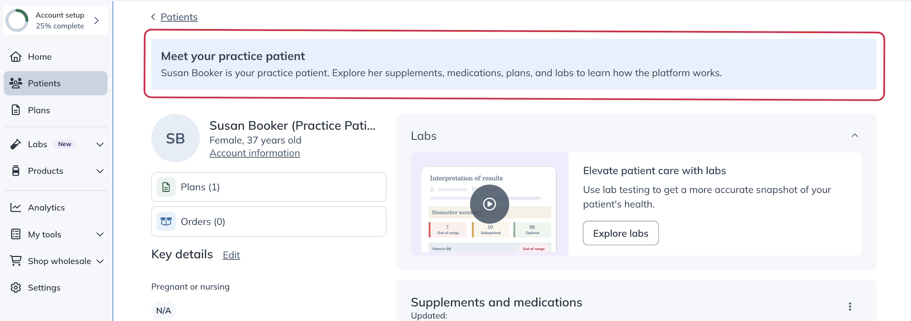Click the Home house icon
Image resolution: width=911 pixels, height=321 pixels.
pyautogui.click(x=16, y=57)
